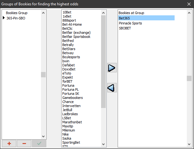The height and width of the screenshot is (149, 194).
Task: Select Nike bookmaker
Action: point(65,134)
